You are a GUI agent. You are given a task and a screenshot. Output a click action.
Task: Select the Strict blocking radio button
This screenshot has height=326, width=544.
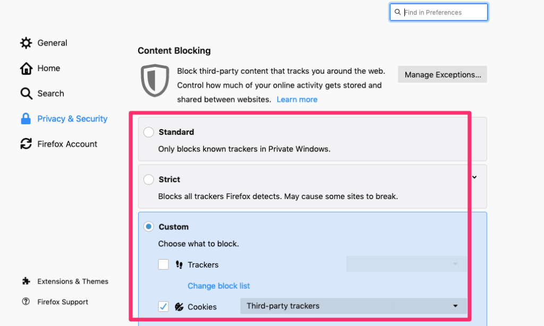click(149, 179)
